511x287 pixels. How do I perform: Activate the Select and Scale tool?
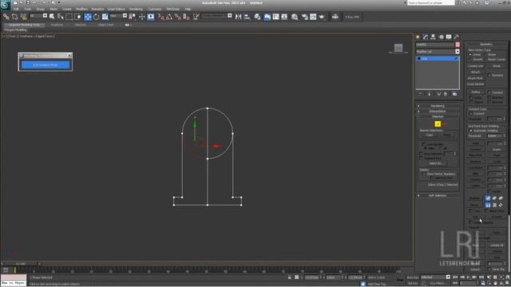click(x=105, y=17)
